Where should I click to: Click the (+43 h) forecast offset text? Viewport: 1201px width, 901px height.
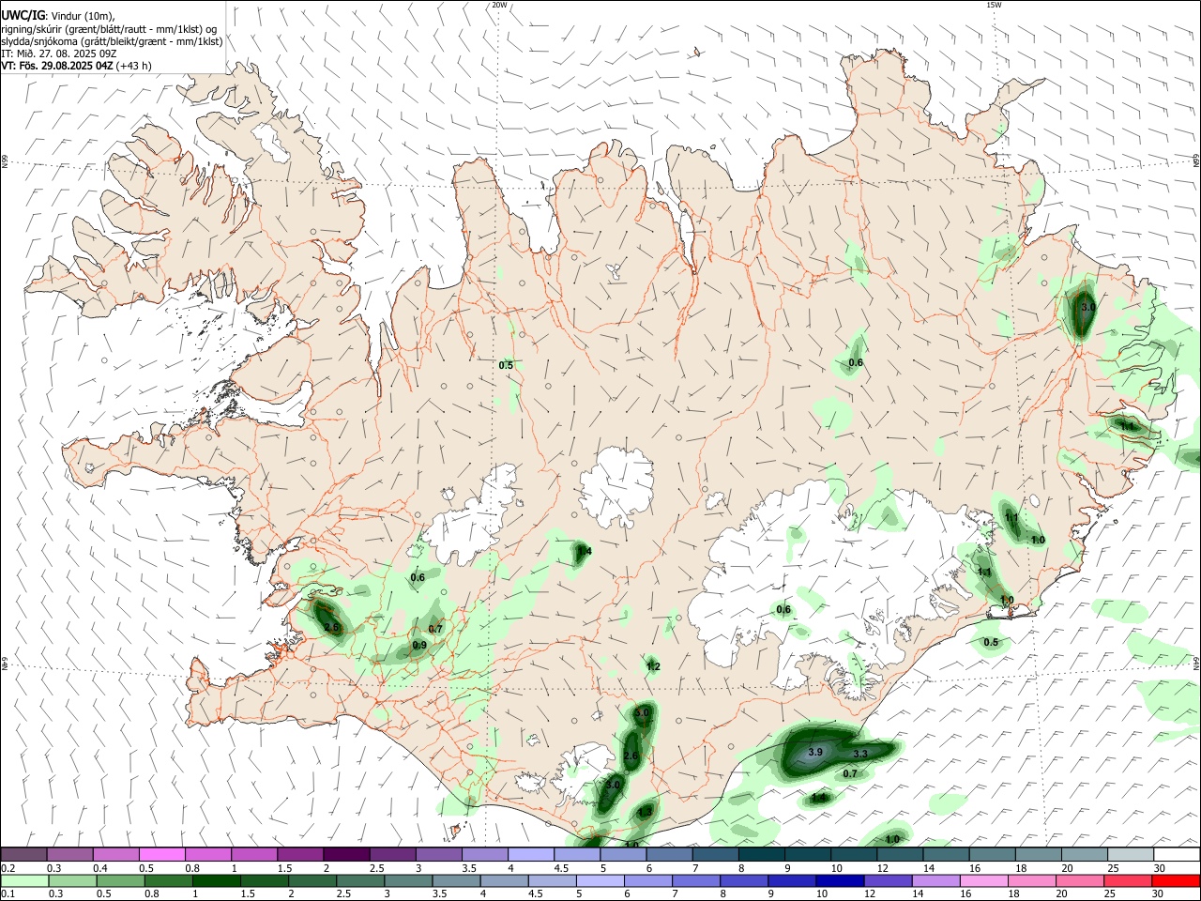pos(132,66)
